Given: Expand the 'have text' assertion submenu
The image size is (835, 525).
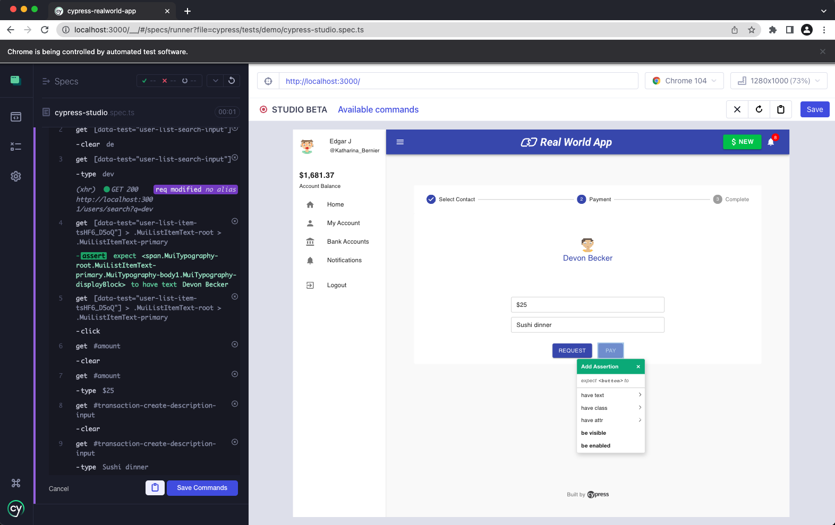Looking at the screenshot, I should 610,395.
